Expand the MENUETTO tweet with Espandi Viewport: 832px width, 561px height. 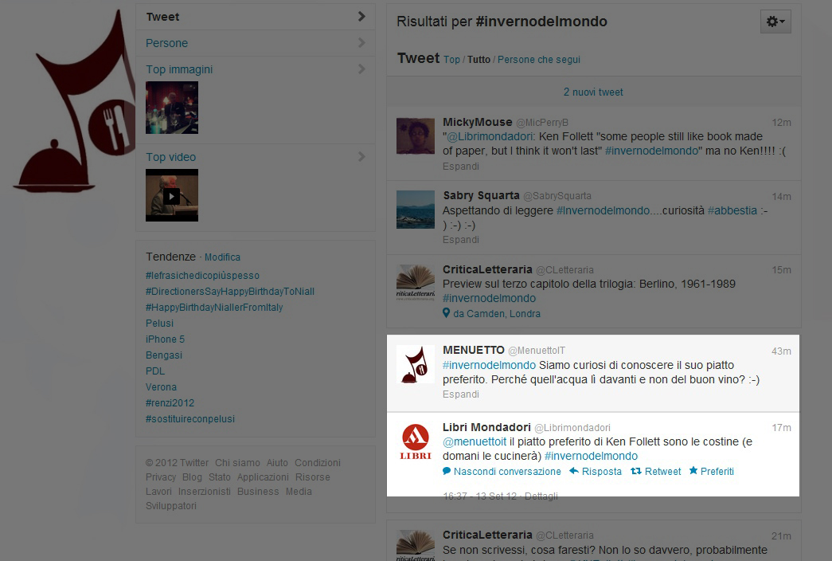point(460,394)
